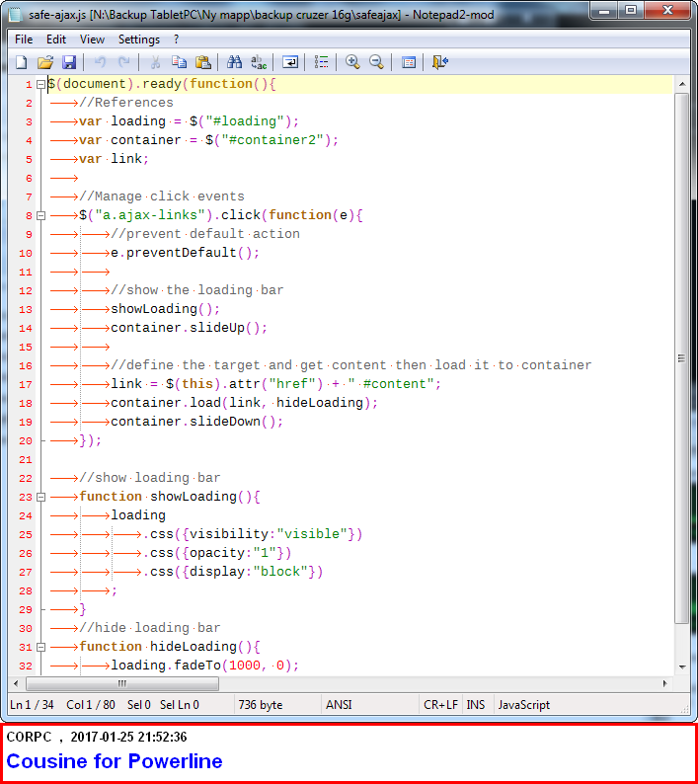698x784 pixels.
Task: Click the New document icon
Action: 21,62
